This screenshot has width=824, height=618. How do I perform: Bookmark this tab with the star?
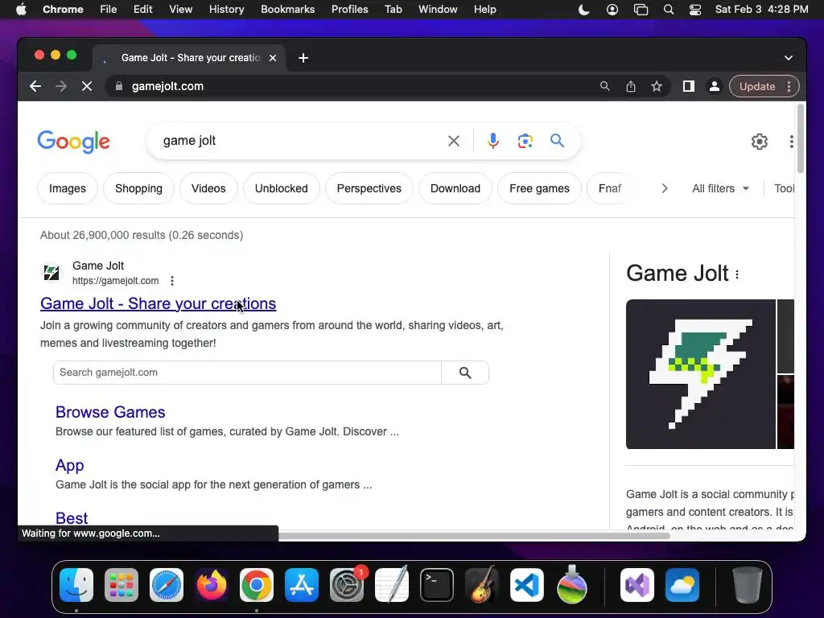pyautogui.click(x=657, y=86)
